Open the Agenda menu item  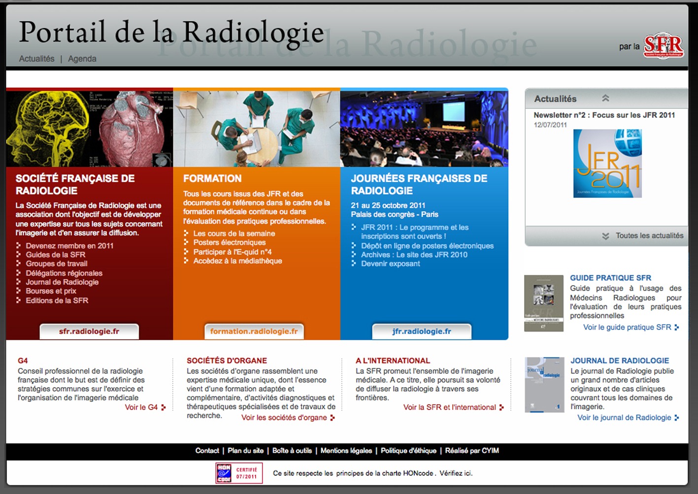(82, 59)
